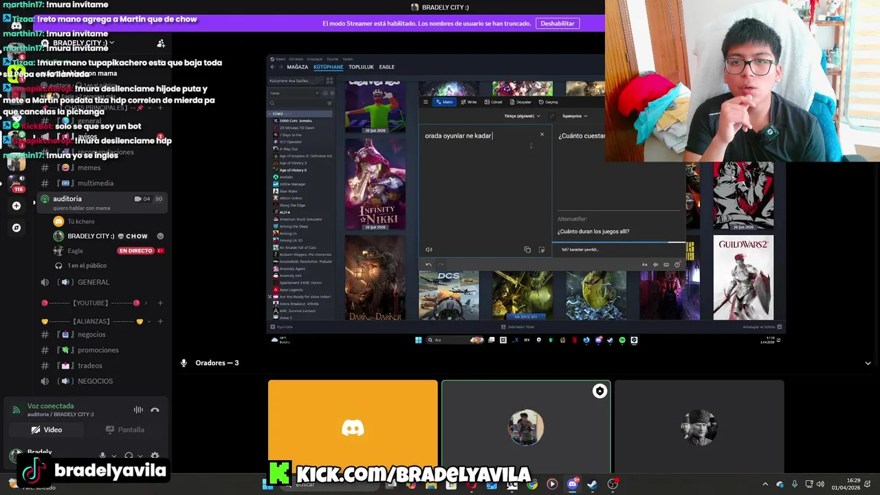Copy source text icon in translator
Viewport: 880px width, 495px height.
(x=527, y=250)
